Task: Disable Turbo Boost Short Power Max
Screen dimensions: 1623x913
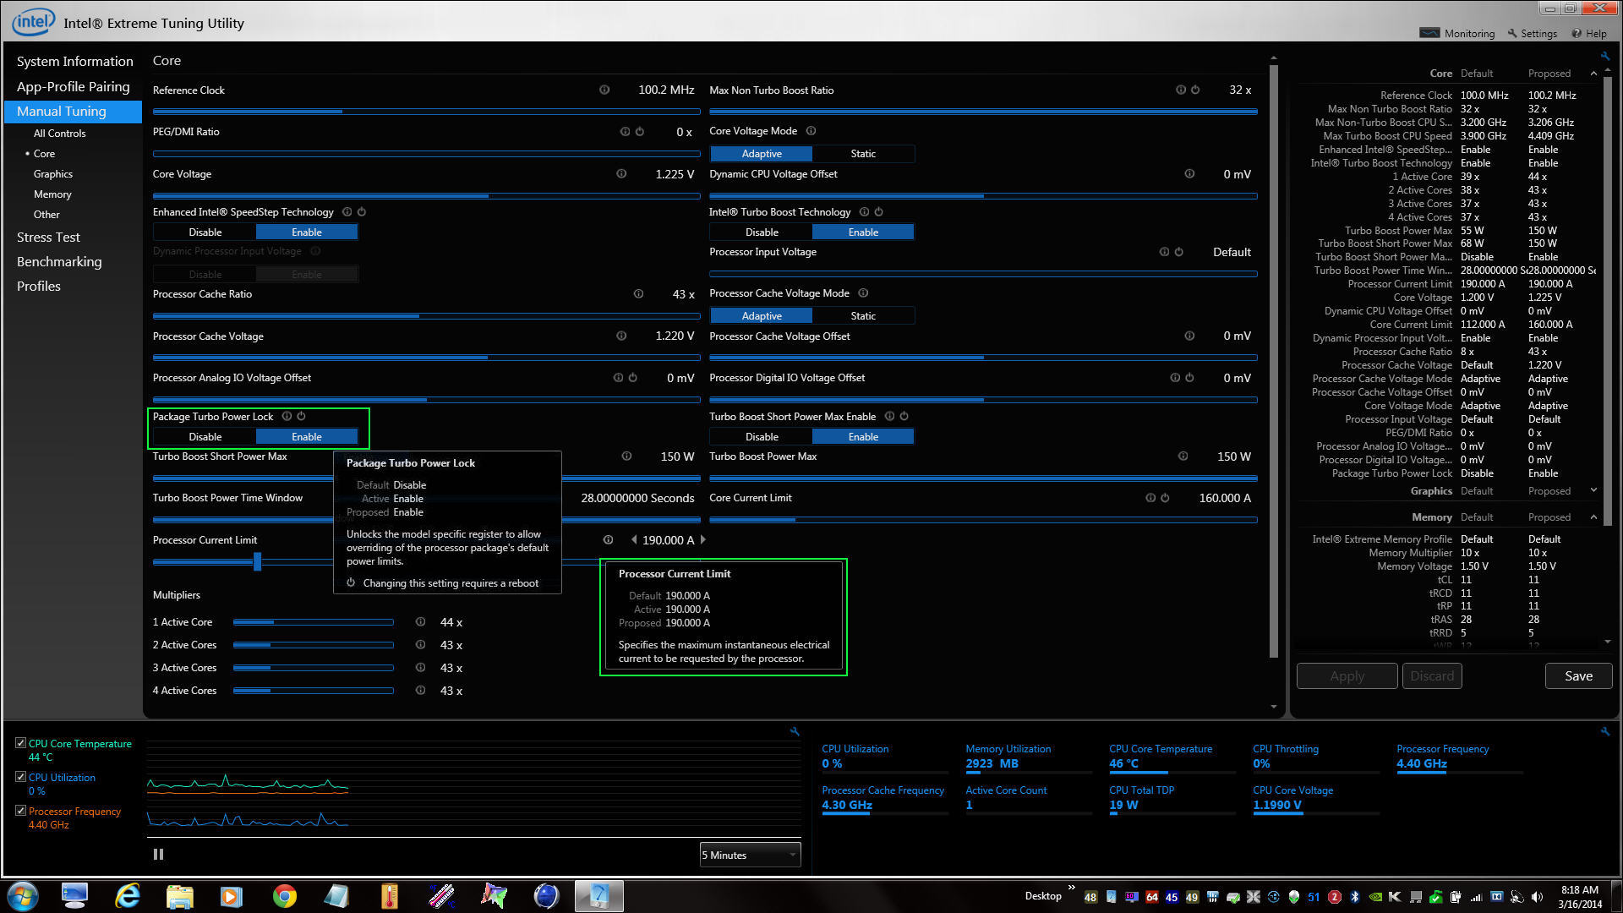Action: click(x=762, y=437)
